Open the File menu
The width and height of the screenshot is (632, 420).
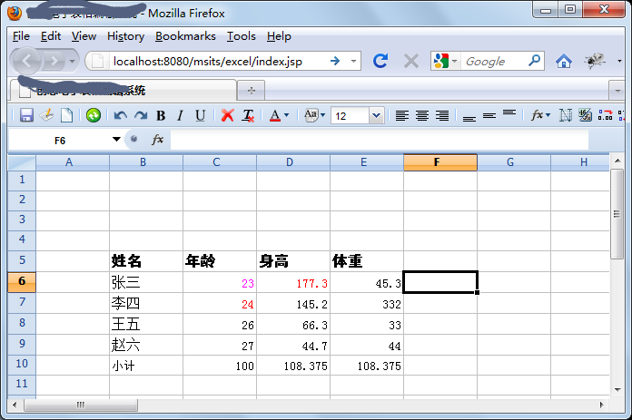pyautogui.click(x=21, y=36)
